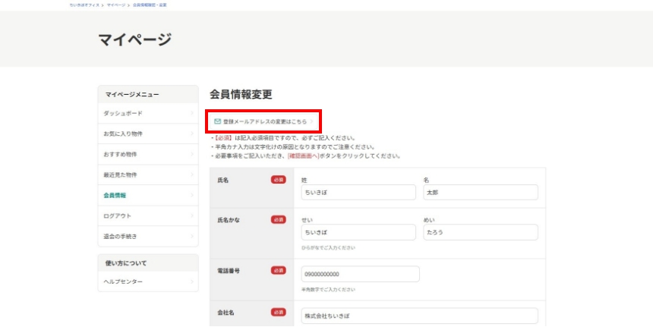The image size is (653, 327).
Task: Expand the ヘルプセンター arrow under 使い方について
Action: tap(191, 282)
